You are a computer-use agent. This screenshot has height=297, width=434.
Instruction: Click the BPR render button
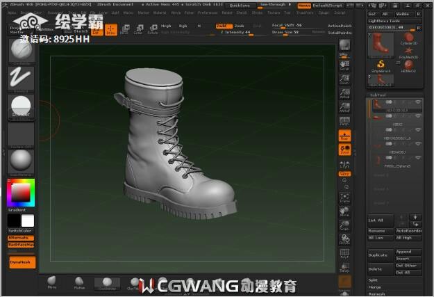344,45
